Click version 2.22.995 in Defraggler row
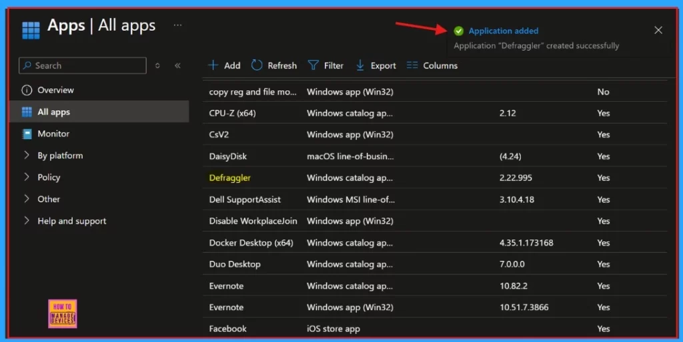 (516, 178)
